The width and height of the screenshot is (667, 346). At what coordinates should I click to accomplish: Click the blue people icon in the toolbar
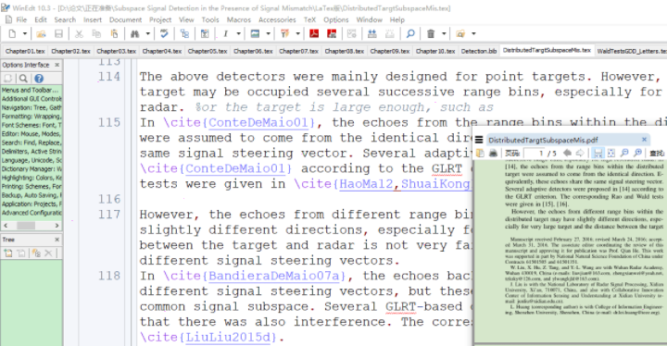pyautogui.click(x=371, y=33)
